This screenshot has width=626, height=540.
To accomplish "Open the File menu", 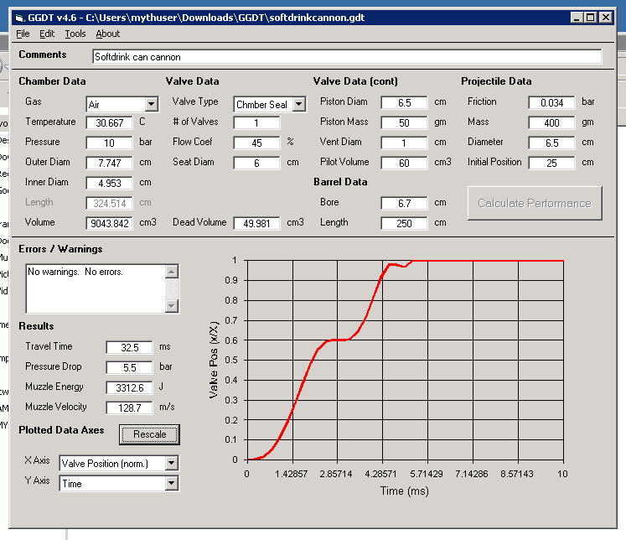I will tap(23, 34).
